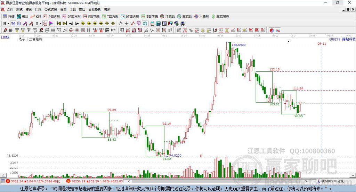The height and width of the screenshot is (192, 356).
Task: Open the 帮助 menu
Action: 107,9
